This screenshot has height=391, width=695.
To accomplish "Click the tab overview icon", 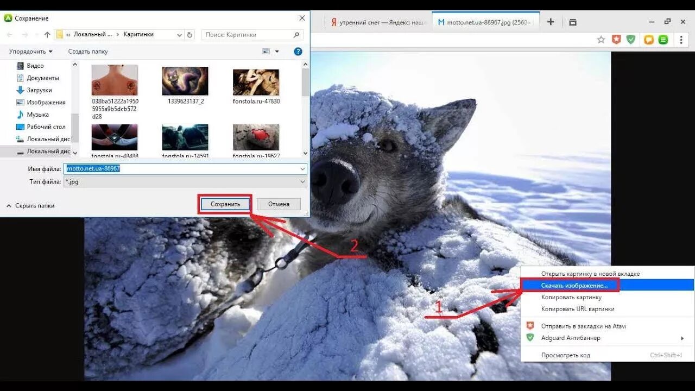I will pos(572,22).
